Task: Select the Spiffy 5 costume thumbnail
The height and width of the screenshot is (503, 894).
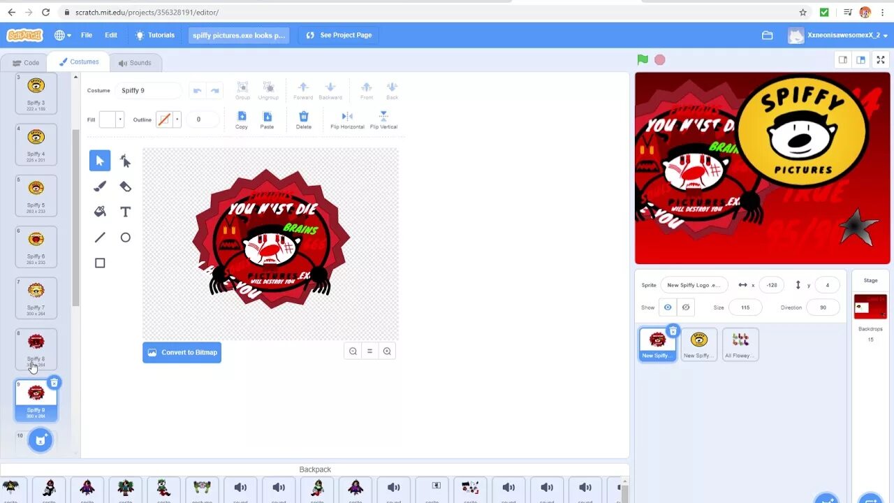Action: click(36, 195)
